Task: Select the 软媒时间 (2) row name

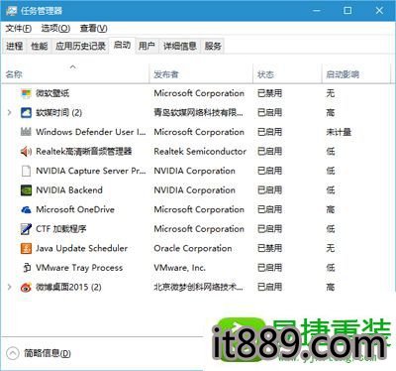Action: click(x=58, y=113)
